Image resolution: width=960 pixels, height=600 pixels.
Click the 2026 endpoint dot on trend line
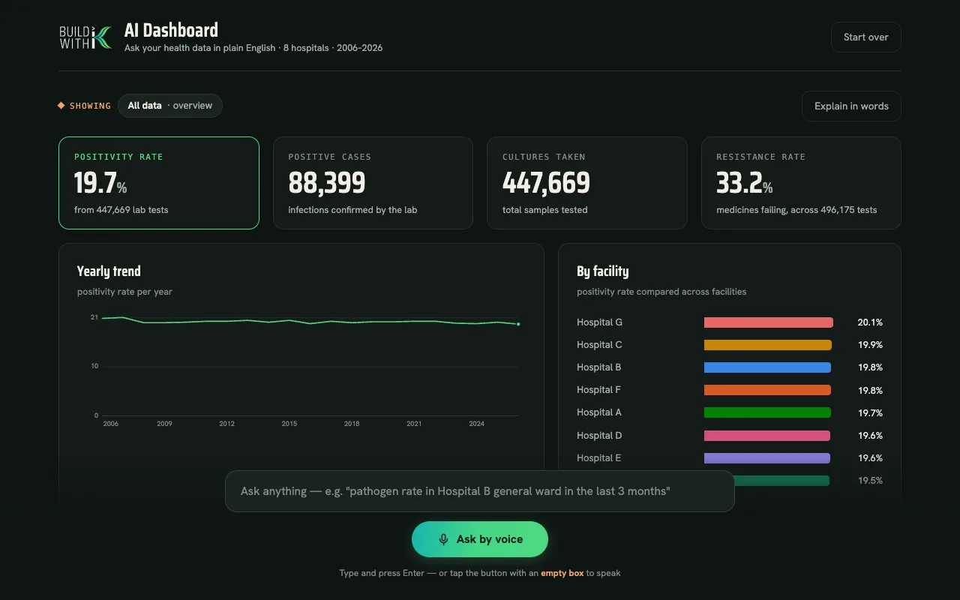(518, 324)
